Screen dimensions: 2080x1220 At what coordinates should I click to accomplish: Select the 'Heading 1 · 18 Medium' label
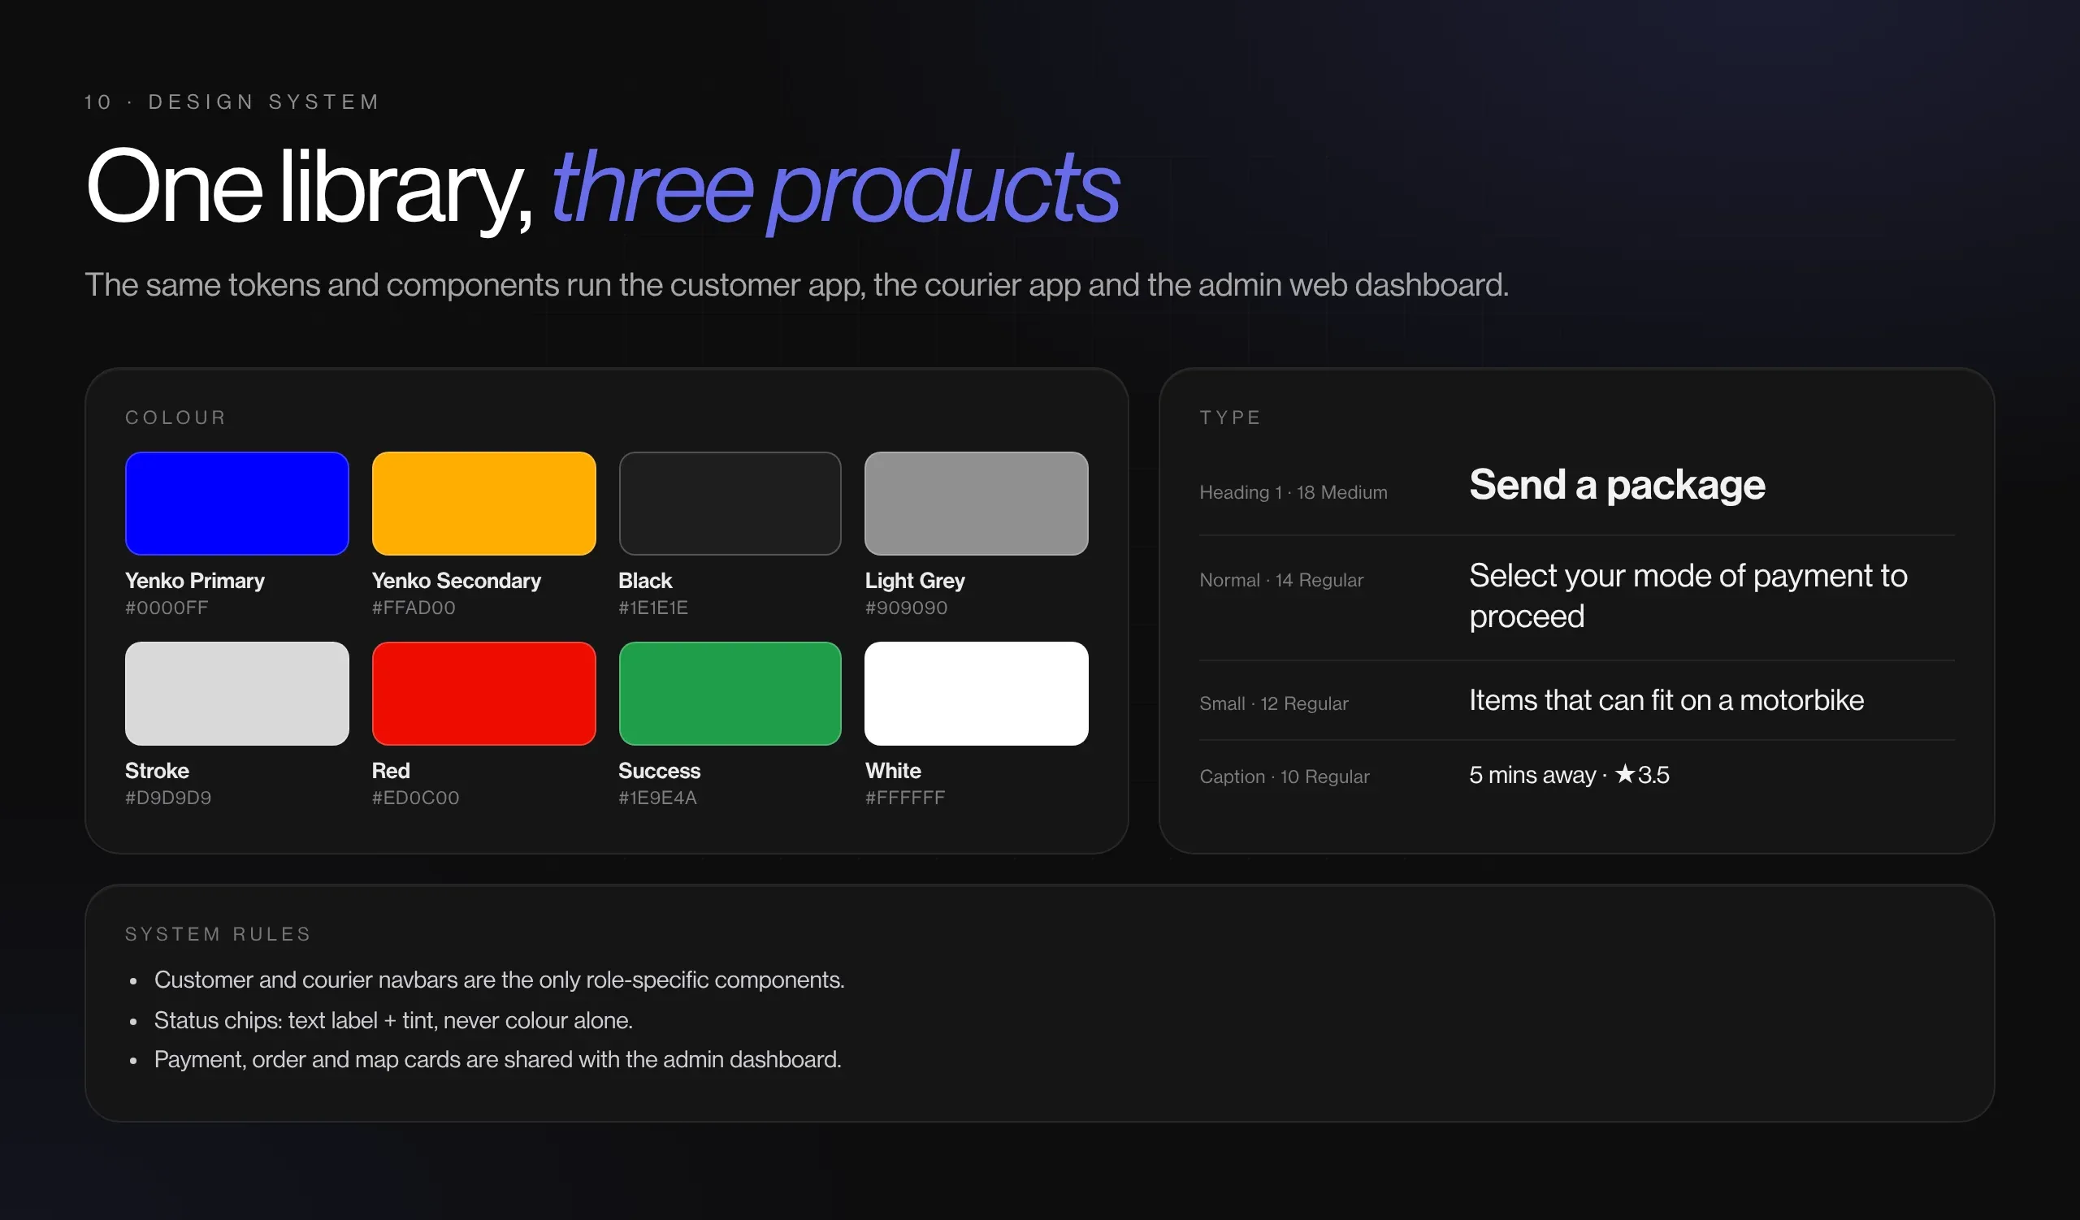(x=1293, y=492)
